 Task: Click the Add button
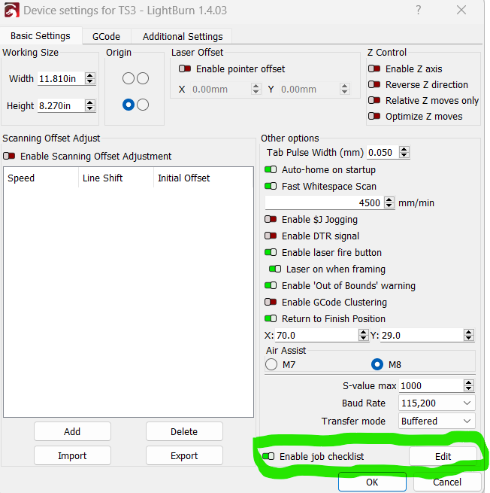point(72,431)
